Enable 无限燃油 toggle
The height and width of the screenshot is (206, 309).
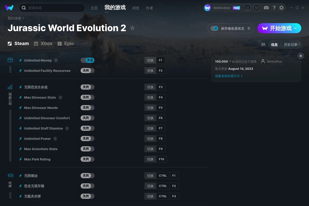point(88,176)
